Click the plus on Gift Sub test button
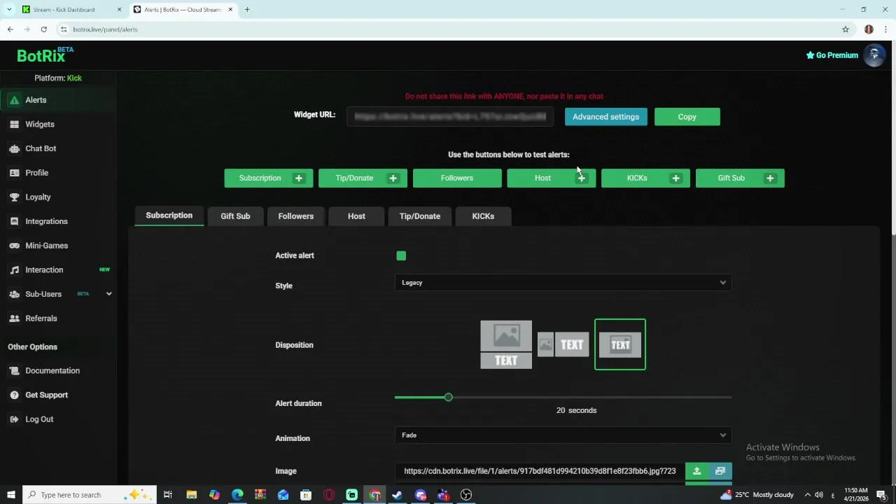This screenshot has width=896, height=504. (770, 178)
